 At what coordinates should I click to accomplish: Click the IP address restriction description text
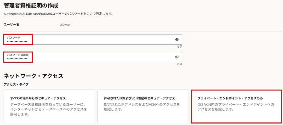pos(142,107)
